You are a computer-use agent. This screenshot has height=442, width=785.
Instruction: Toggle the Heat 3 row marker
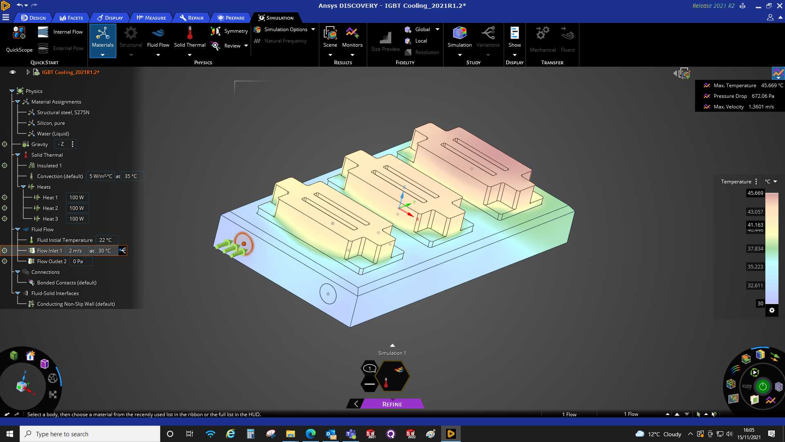pyautogui.click(x=4, y=219)
